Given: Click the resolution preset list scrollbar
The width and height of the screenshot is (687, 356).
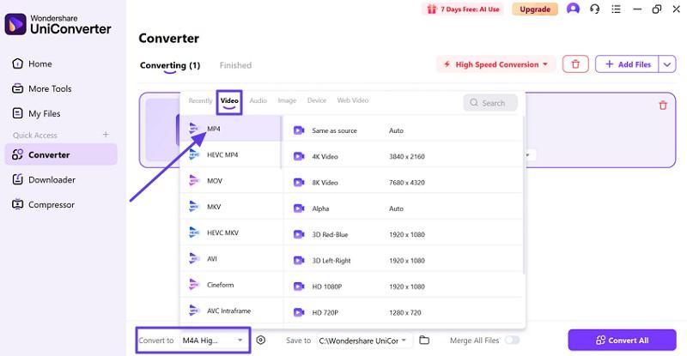Looking at the screenshot, I should tap(524, 195).
